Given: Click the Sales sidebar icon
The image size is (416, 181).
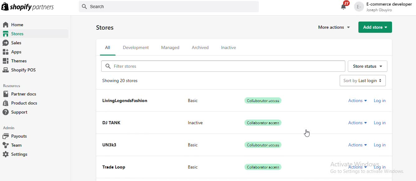Looking at the screenshot, I should click(6, 43).
